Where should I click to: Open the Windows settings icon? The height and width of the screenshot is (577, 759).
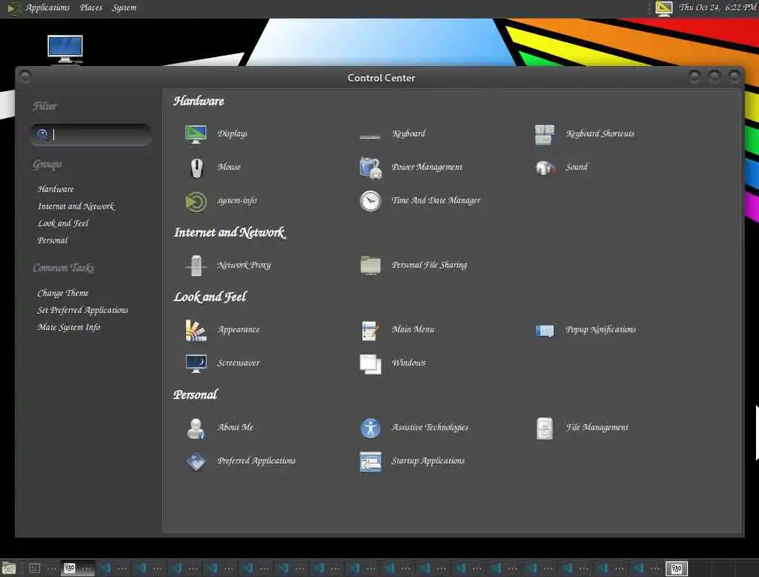point(371,364)
